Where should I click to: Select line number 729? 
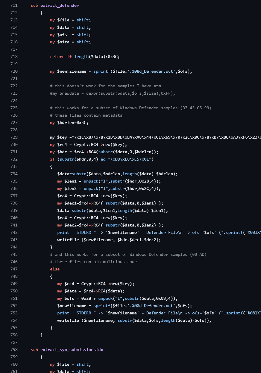point(14,137)
